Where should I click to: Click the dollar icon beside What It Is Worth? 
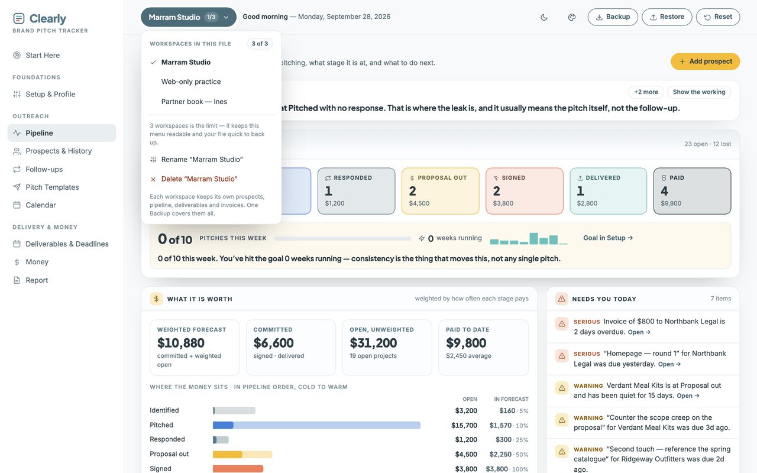[x=156, y=299]
